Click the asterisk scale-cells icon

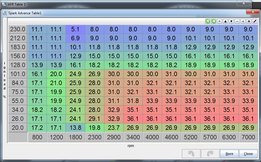(249, 21)
